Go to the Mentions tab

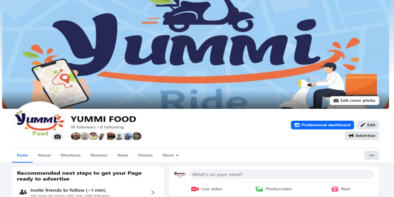pyautogui.click(x=70, y=155)
